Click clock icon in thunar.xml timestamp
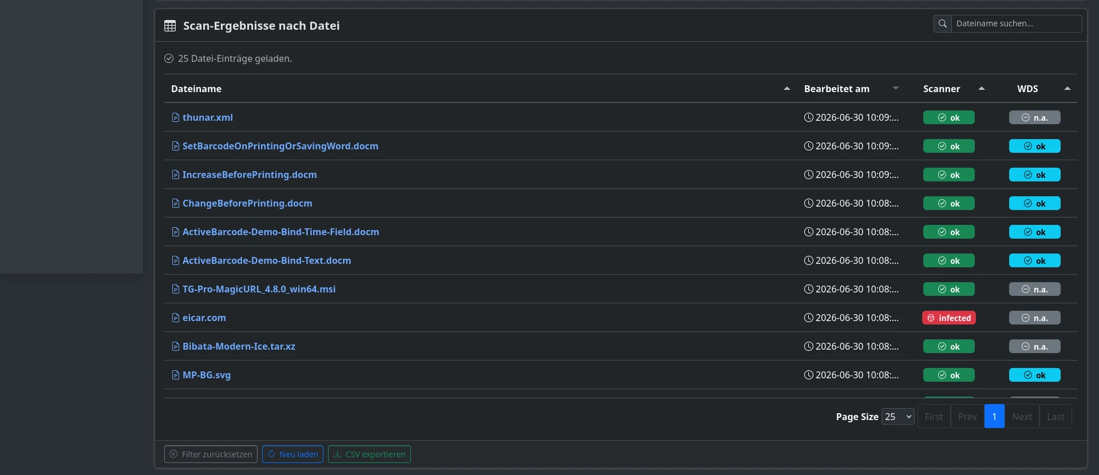1099x475 pixels. click(809, 117)
